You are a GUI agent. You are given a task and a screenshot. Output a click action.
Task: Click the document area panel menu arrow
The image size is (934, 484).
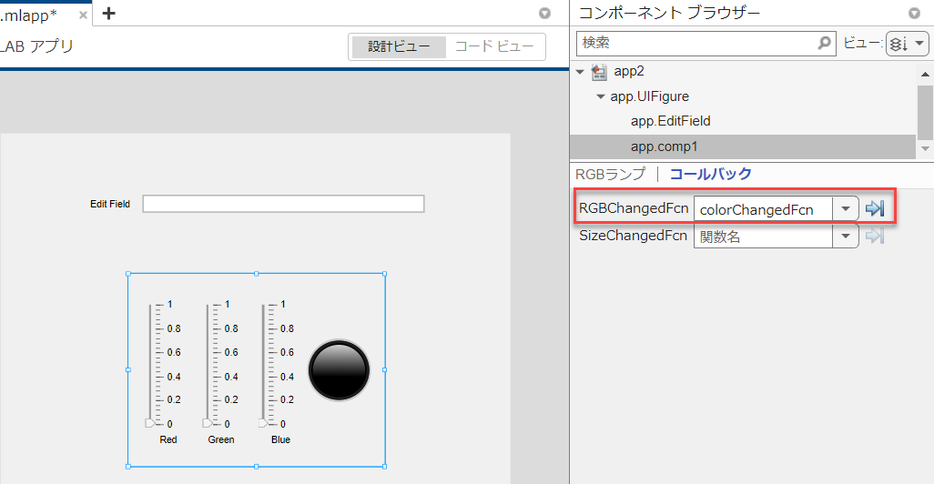(x=544, y=14)
